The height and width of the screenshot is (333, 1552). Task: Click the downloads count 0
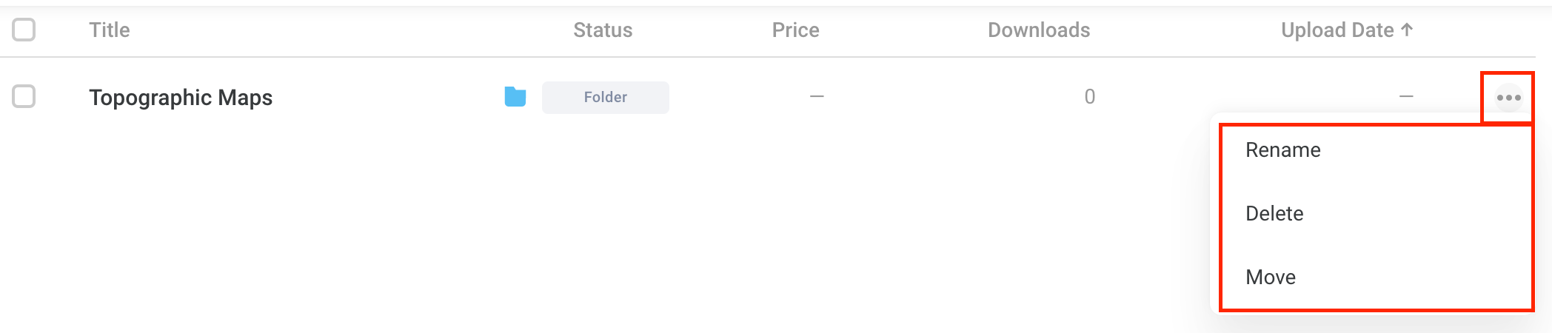coord(1089,97)
